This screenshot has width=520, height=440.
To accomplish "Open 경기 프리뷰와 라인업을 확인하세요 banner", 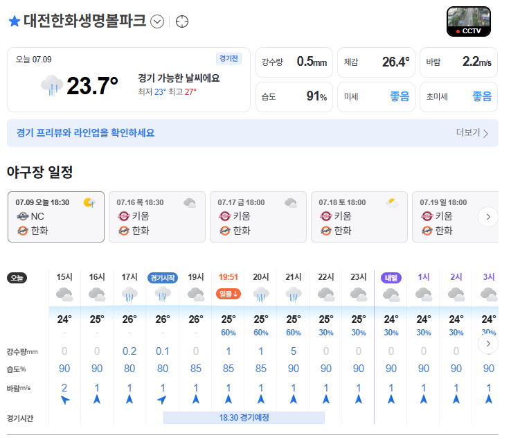I will (253, 133).
